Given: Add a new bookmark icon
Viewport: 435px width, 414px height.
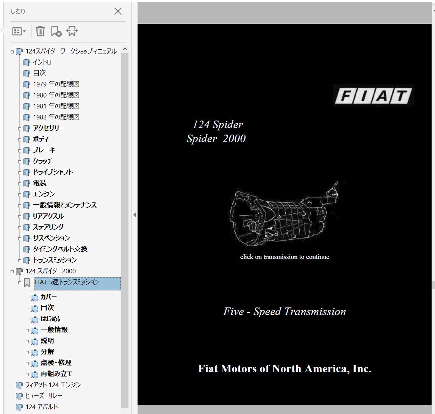Looking at the screenshot, I should point(56,31).
